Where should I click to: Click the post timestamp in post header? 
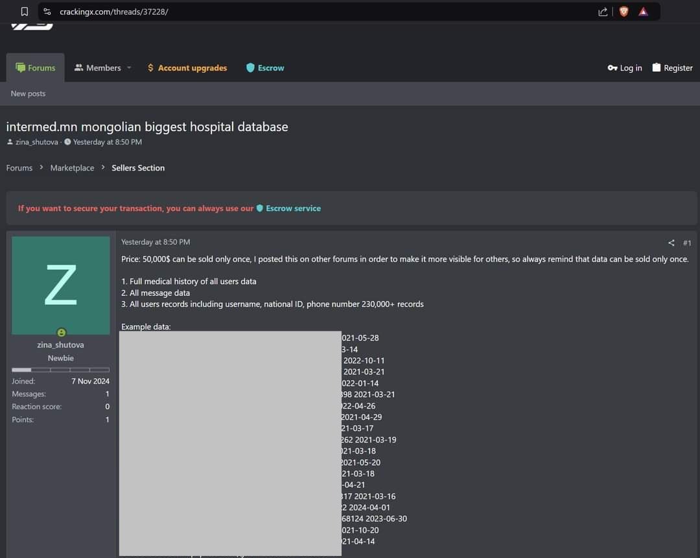(156, 242)
